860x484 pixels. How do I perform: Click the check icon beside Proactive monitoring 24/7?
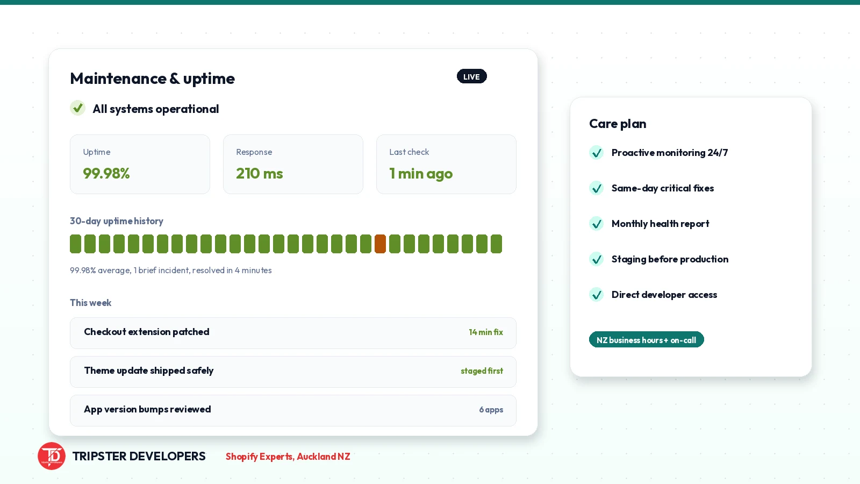tap(596, 153)
